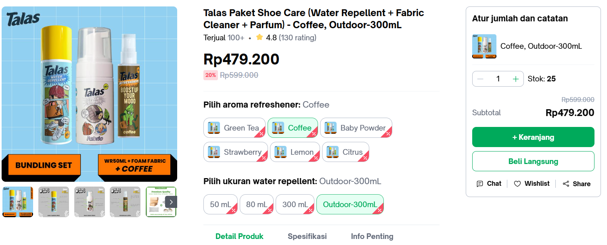Choose the 80 mL water repellent size
The image size is (607, 245).
pos(257,204)
